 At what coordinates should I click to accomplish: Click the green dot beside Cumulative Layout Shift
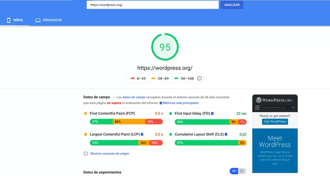[x=171, y=134]
